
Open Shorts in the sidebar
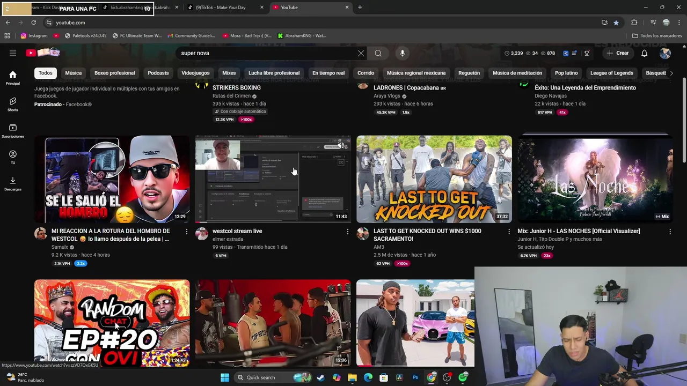[x=13, y=104]
